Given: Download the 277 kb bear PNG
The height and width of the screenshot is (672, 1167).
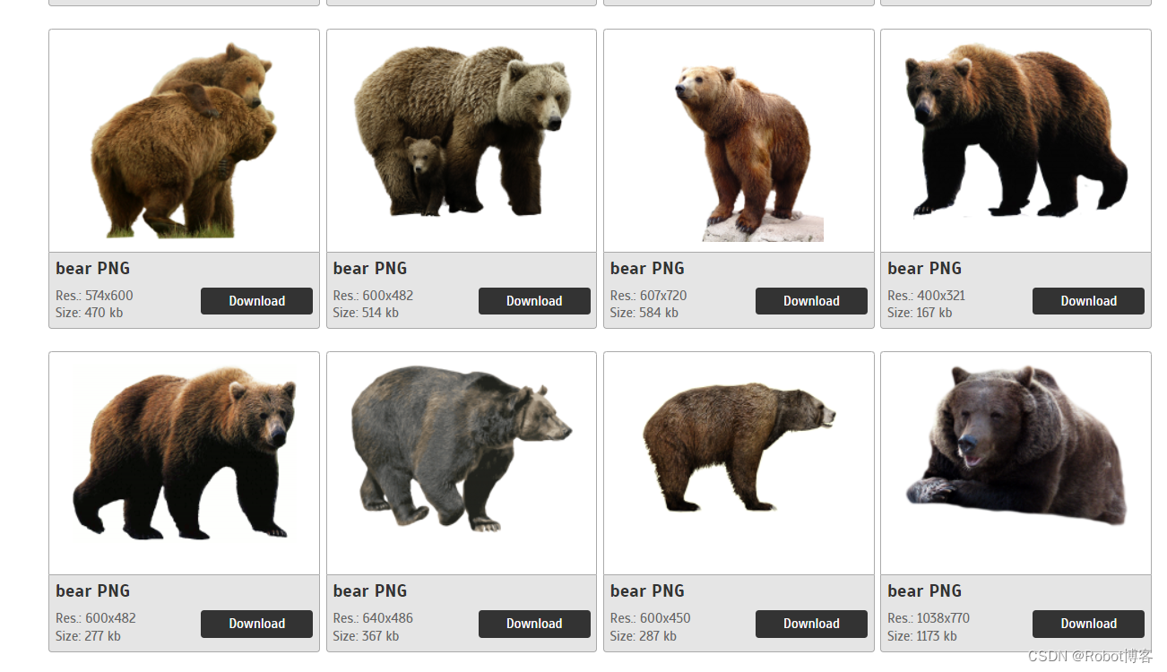Looking at the screenshot, I should pyautogui.click(x=256, y=624).
